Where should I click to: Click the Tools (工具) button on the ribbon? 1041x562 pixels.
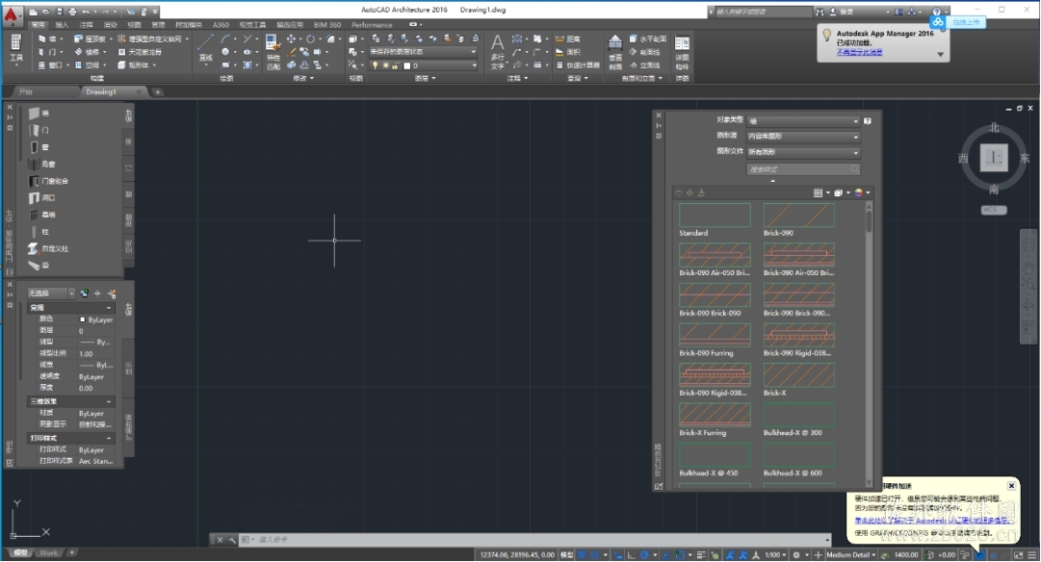[x=16, y=50]
